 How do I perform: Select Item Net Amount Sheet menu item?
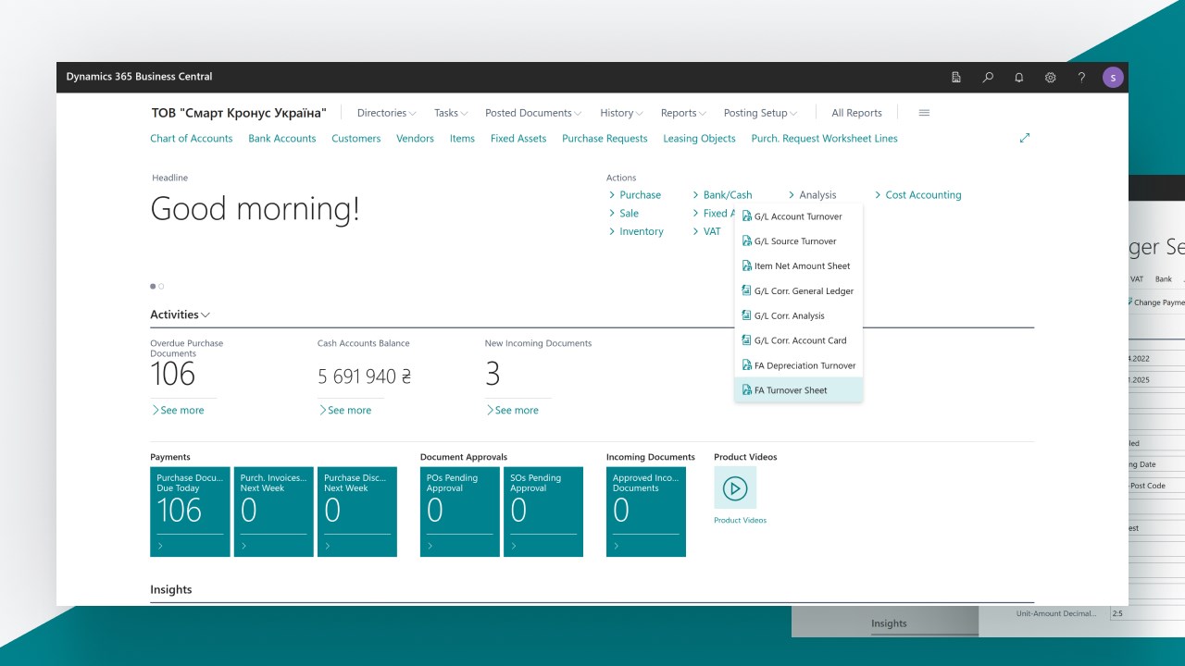[x=798, y=265]
